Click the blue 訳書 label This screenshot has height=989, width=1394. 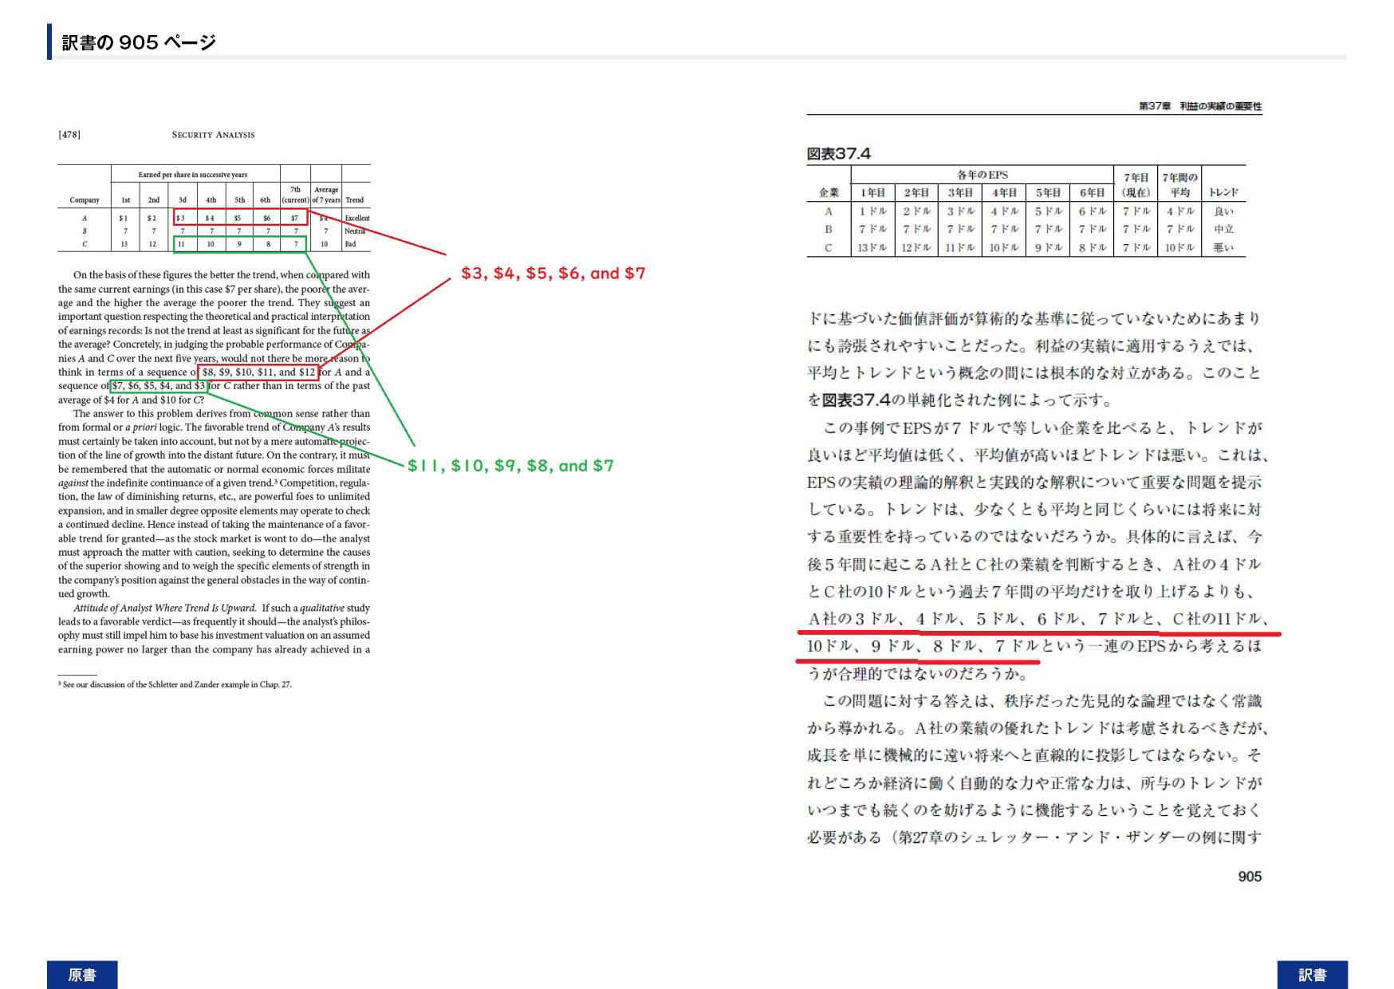tap(1312, 975)
